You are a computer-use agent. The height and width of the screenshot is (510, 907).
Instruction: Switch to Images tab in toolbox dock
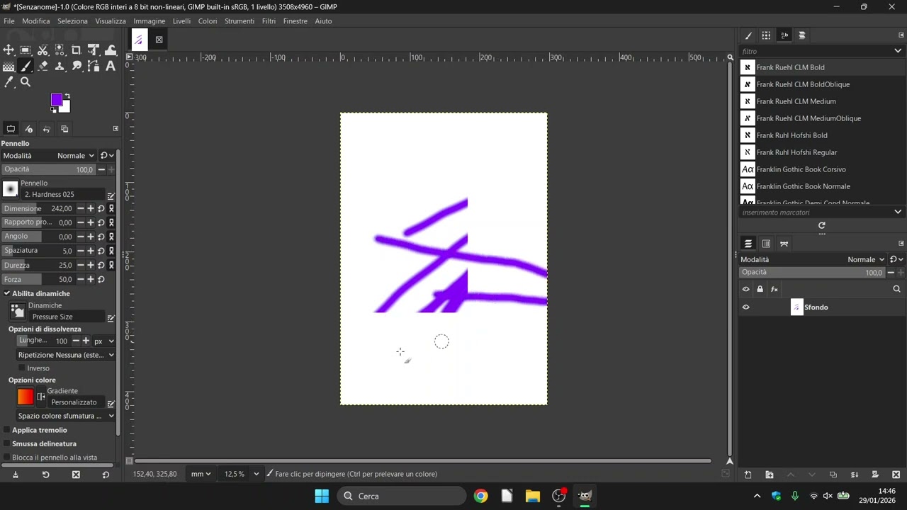click(x=64, y=129)
